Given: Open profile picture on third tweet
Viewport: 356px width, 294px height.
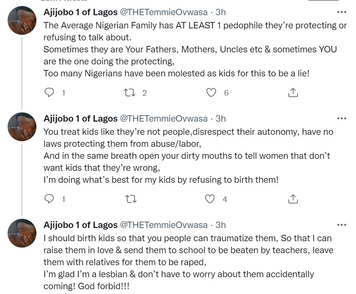Looking at the screenshot, I should [22, 233].
